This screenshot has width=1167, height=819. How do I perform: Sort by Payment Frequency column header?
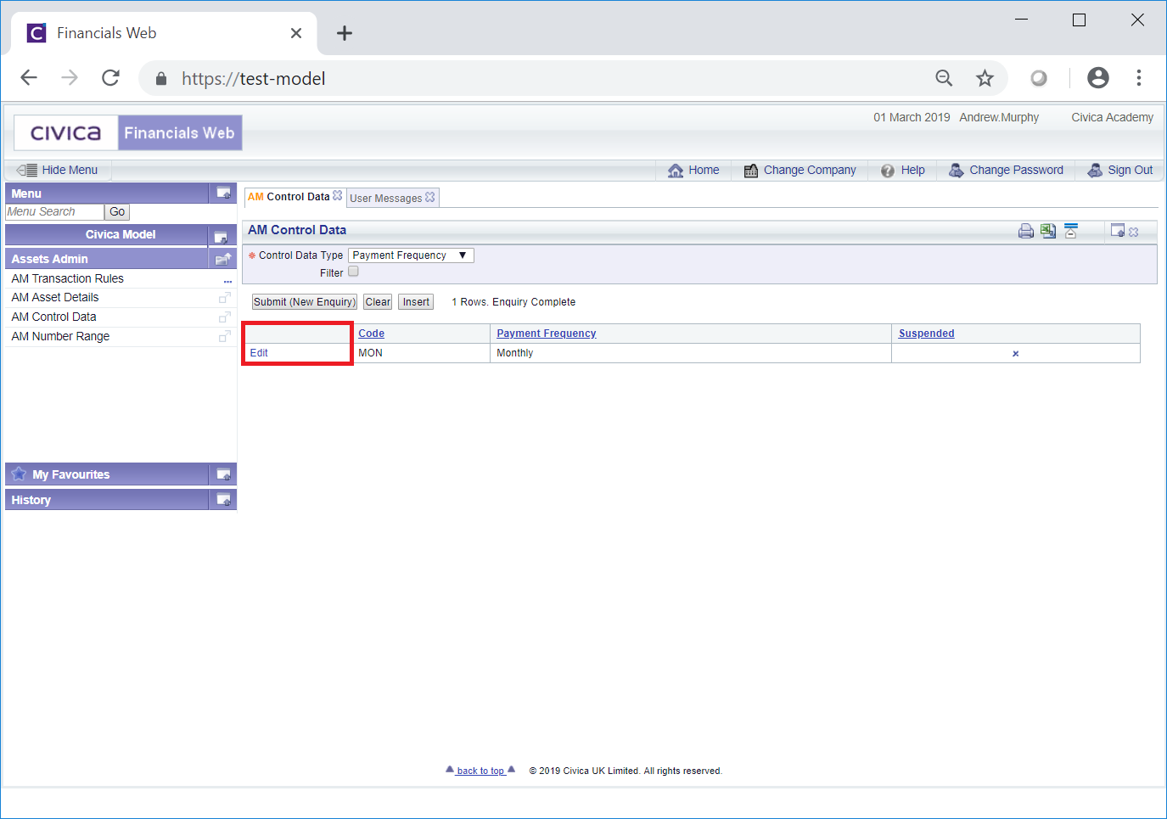547,334
